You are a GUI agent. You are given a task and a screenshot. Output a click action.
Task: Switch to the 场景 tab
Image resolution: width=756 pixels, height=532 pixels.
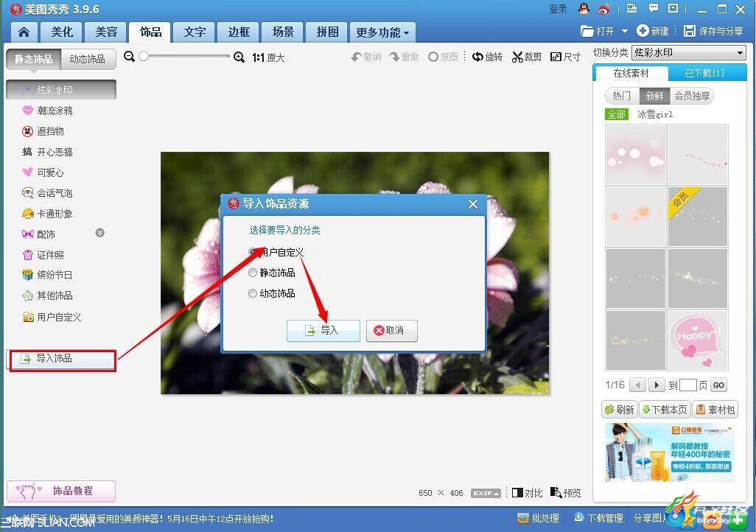click(x=283, y=32)
